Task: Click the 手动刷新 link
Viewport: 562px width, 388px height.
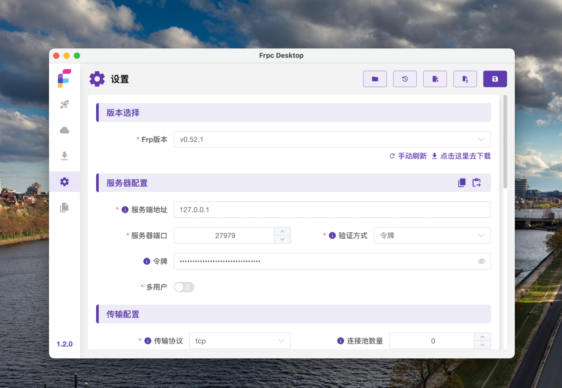Action: (x=408, y=156)
